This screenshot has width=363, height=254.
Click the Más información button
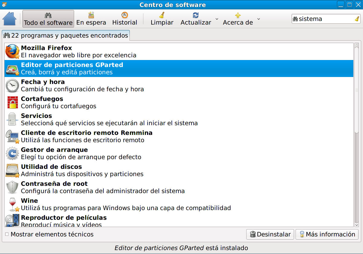[327, 234]
